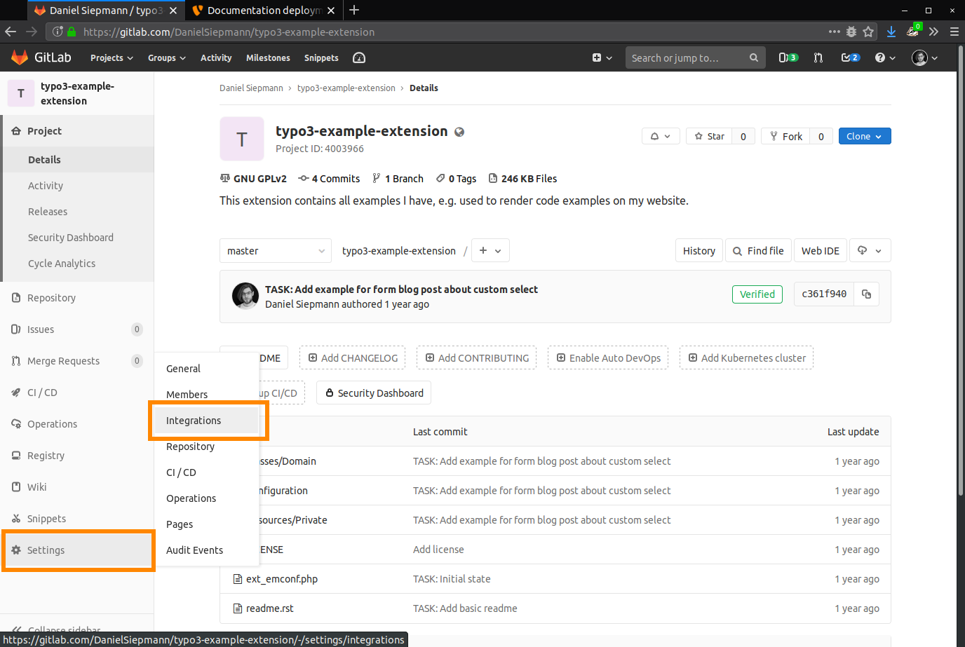Open the Clone dropdown
The image size is (965, 647).
pyautogui.click(x=865, y=136)
